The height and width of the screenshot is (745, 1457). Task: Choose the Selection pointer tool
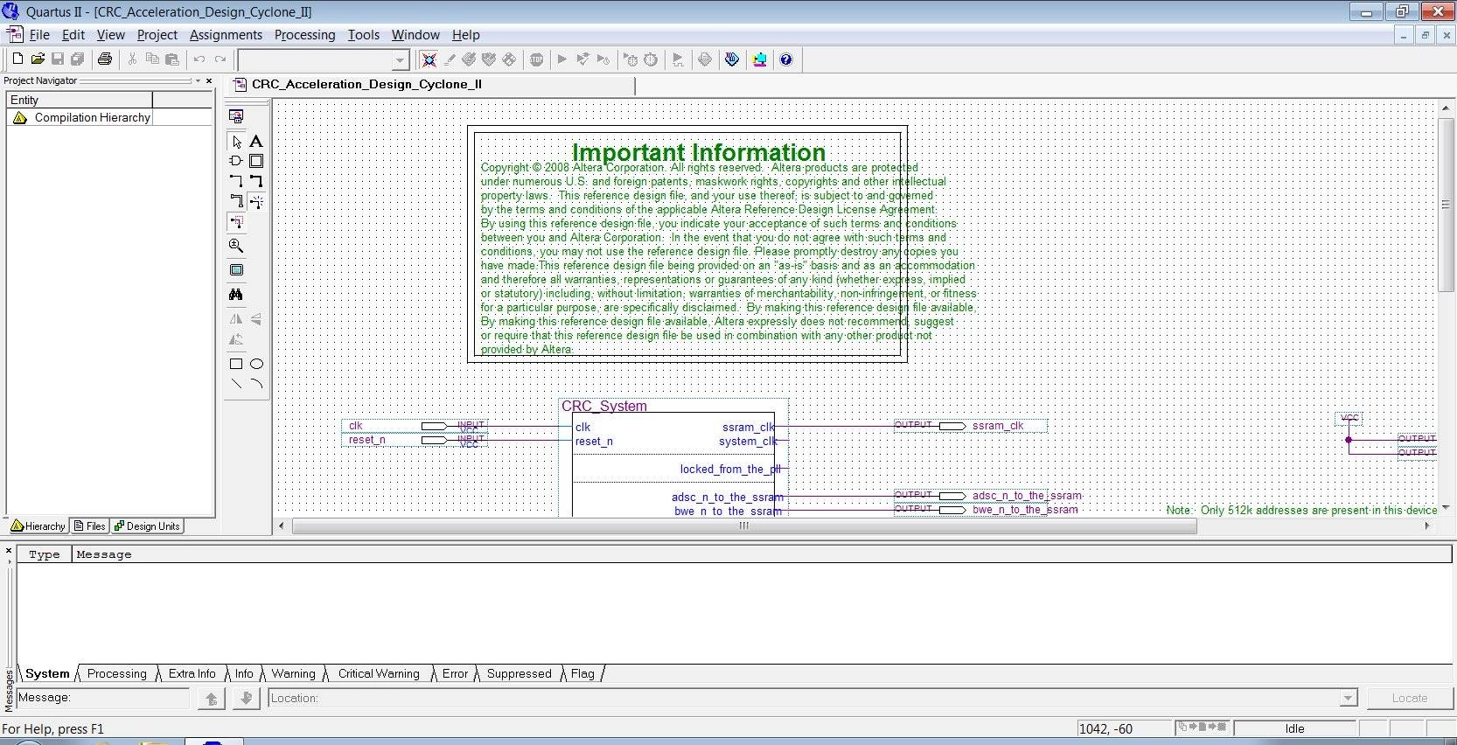tap(236, 141)
